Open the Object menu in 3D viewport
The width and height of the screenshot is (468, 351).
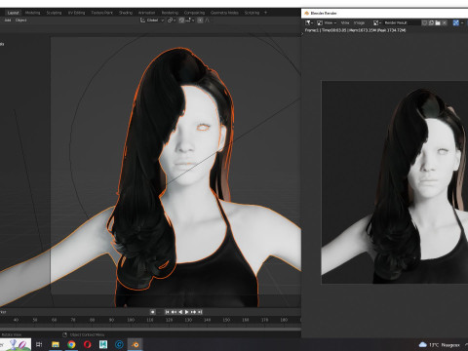(x=20, y=20)
